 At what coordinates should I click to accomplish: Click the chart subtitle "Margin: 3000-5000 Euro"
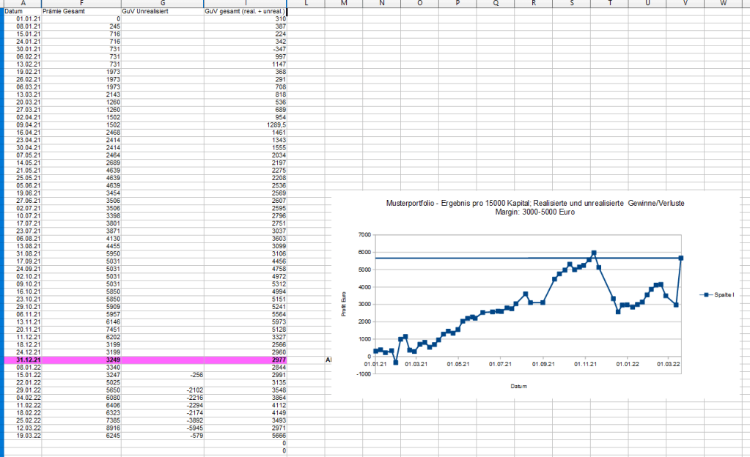534,212
